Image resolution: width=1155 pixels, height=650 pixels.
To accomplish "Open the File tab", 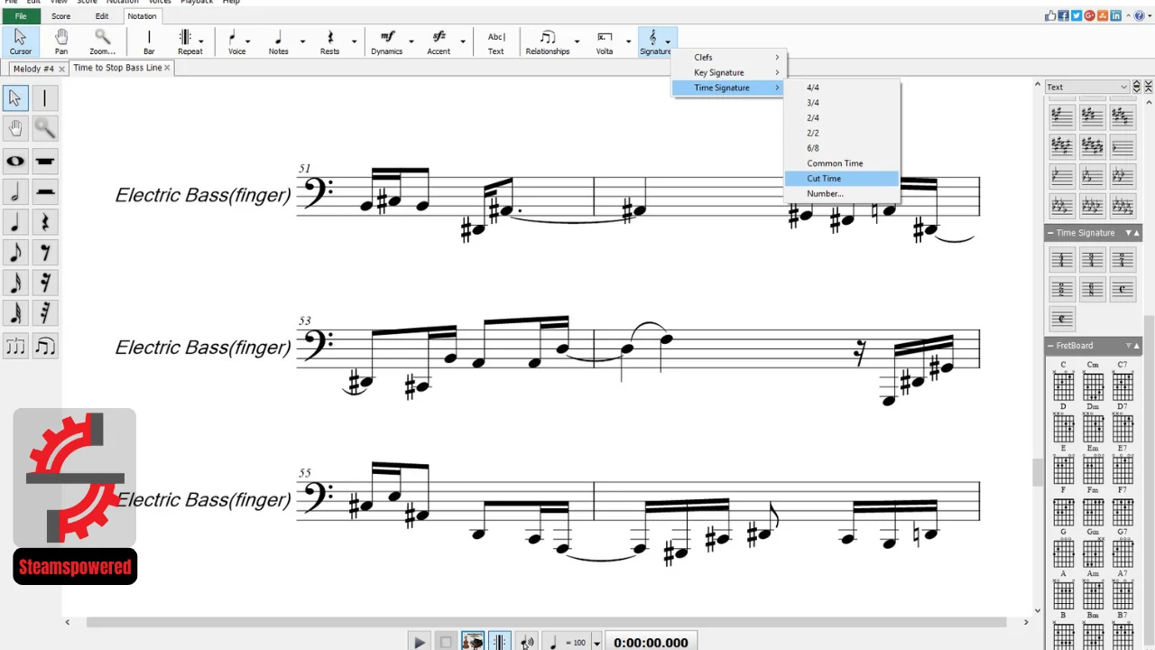I will 20,16.
